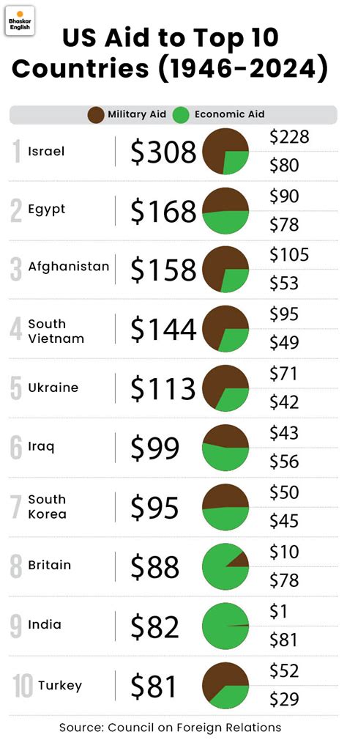Viewport: 347px width, 740px height.
Task: Click India's pie chart
Action: (225, 626)
